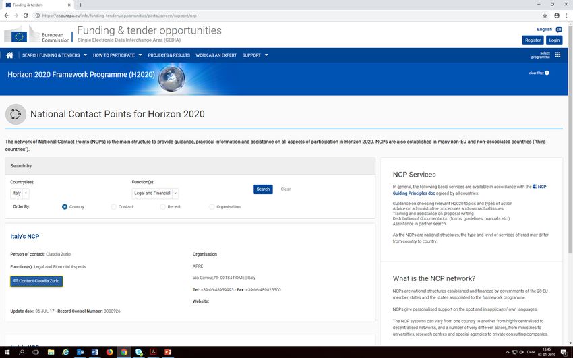This screenshot has height=358, width=573.
Task: Open Skype from the taskbar
Action: [139, 352]
